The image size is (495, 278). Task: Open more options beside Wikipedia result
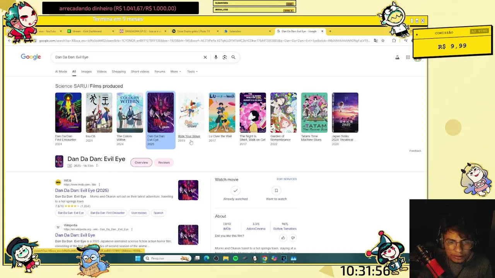[x=131, y=229]
